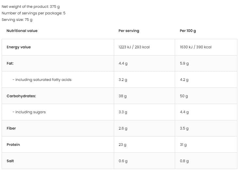240x171 pixels.
Task: Click the 3.3 g sugars per serving cell
Action: point(123,112)
